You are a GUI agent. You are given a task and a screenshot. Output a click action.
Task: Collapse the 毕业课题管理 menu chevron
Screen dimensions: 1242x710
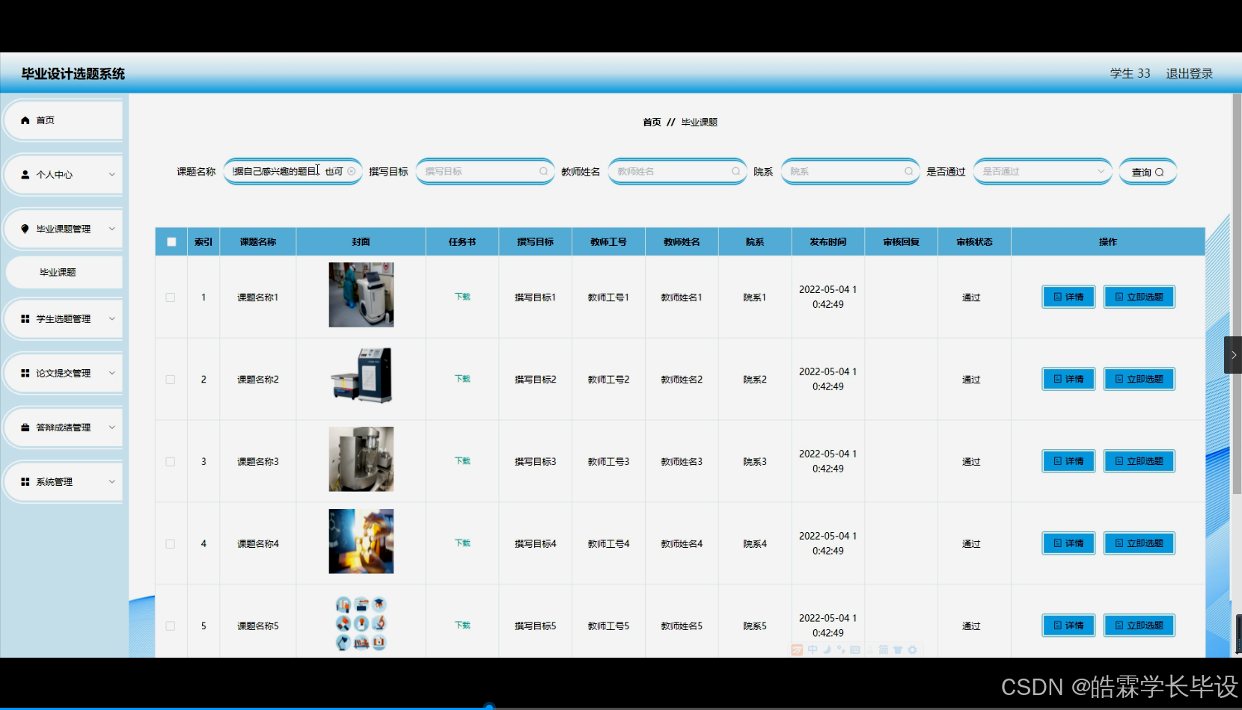112,229
